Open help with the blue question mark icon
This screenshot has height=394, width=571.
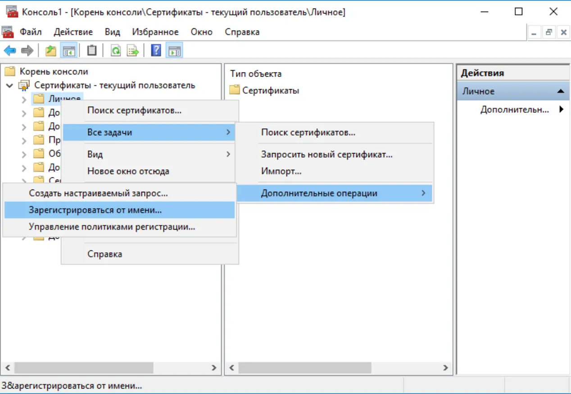156,50
